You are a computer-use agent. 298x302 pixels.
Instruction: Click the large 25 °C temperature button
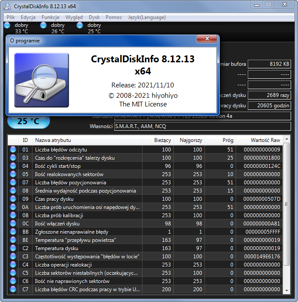(x=29, y=121)
